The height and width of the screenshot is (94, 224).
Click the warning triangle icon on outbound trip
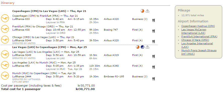(x=147, y=11)
